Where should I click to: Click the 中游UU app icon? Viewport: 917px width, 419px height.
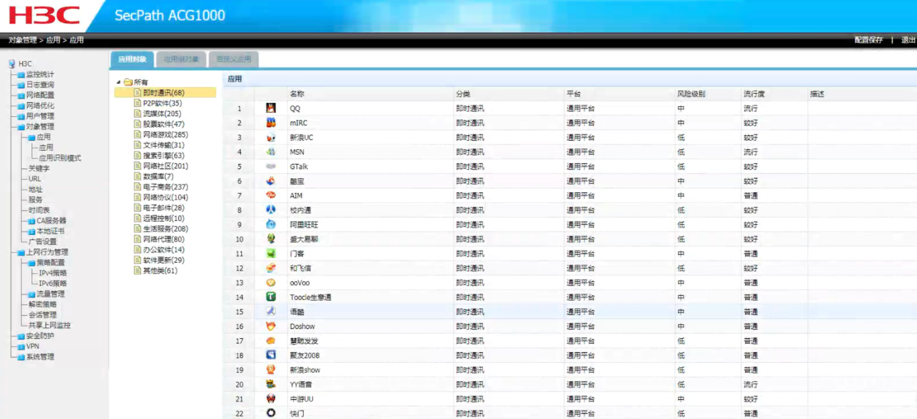[x=271, y=399]
